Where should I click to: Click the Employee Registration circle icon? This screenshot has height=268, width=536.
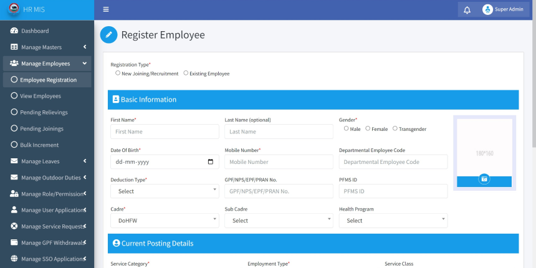coord(14,80)
